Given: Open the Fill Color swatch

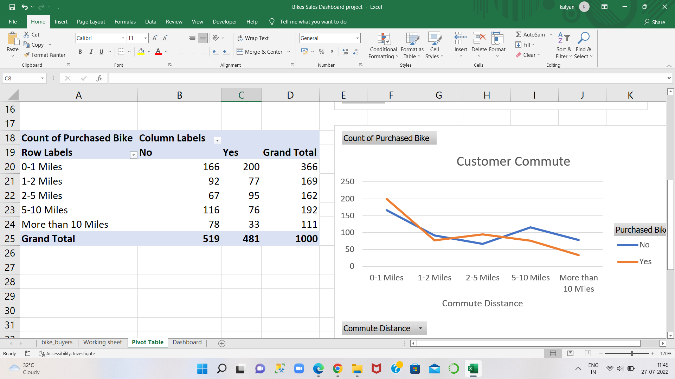Looking at the screenshot, I should coord(141,51).
